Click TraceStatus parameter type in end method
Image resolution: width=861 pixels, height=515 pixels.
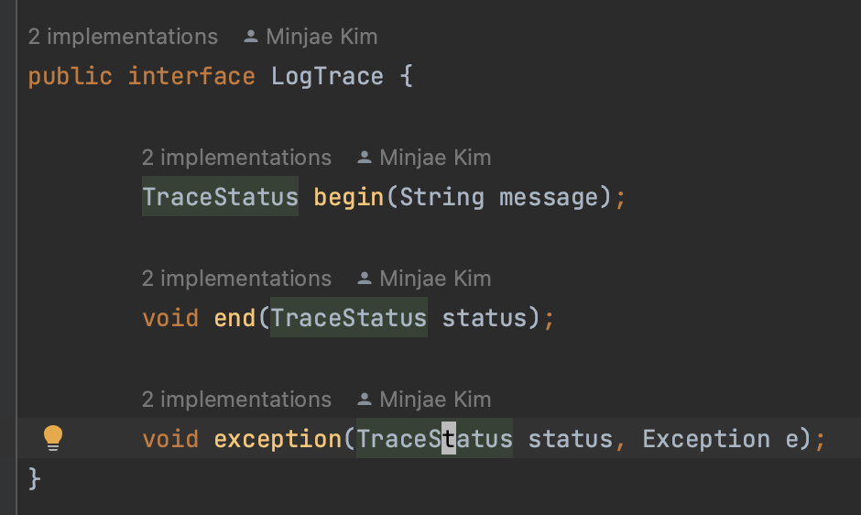pos(349,318)
